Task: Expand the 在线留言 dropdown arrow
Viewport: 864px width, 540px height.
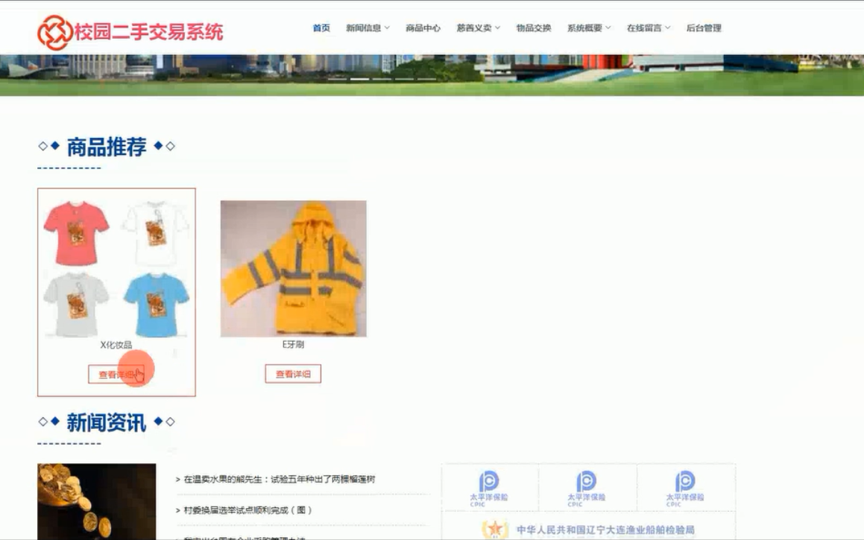Action: [x=668, y=28]
